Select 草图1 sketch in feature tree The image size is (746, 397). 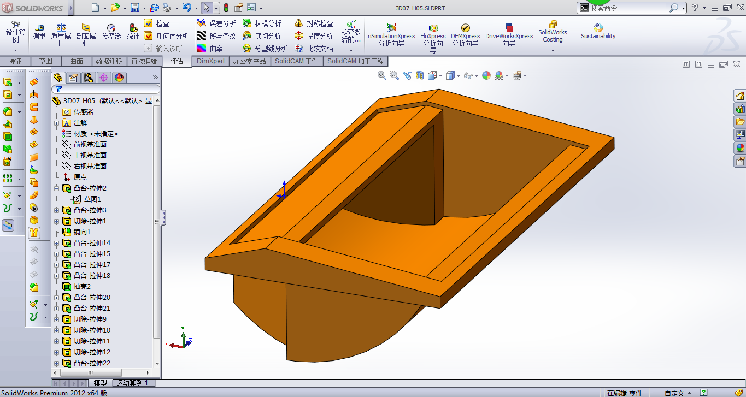coord(87,199)
